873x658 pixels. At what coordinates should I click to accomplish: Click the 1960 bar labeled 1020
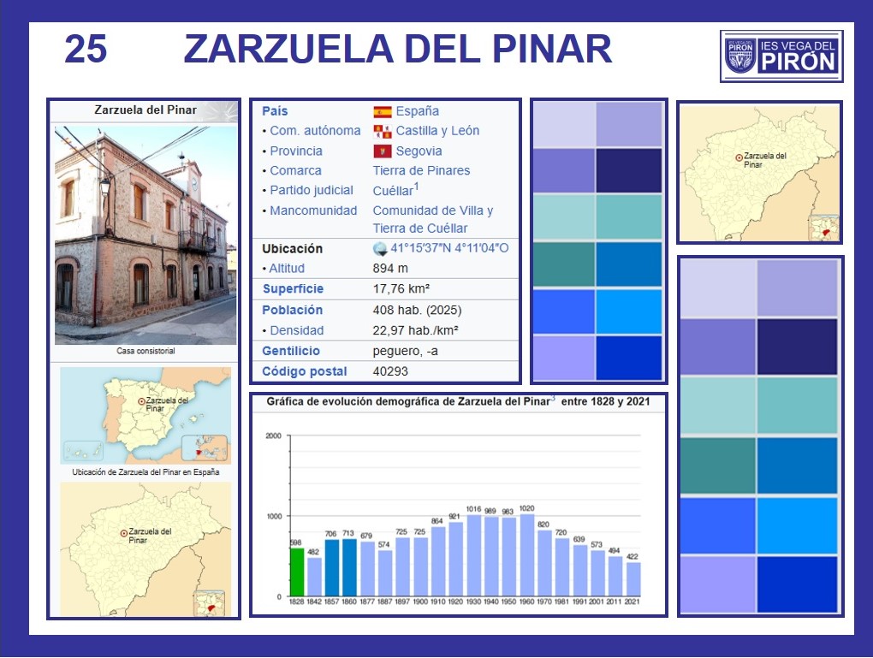(526, 554)
